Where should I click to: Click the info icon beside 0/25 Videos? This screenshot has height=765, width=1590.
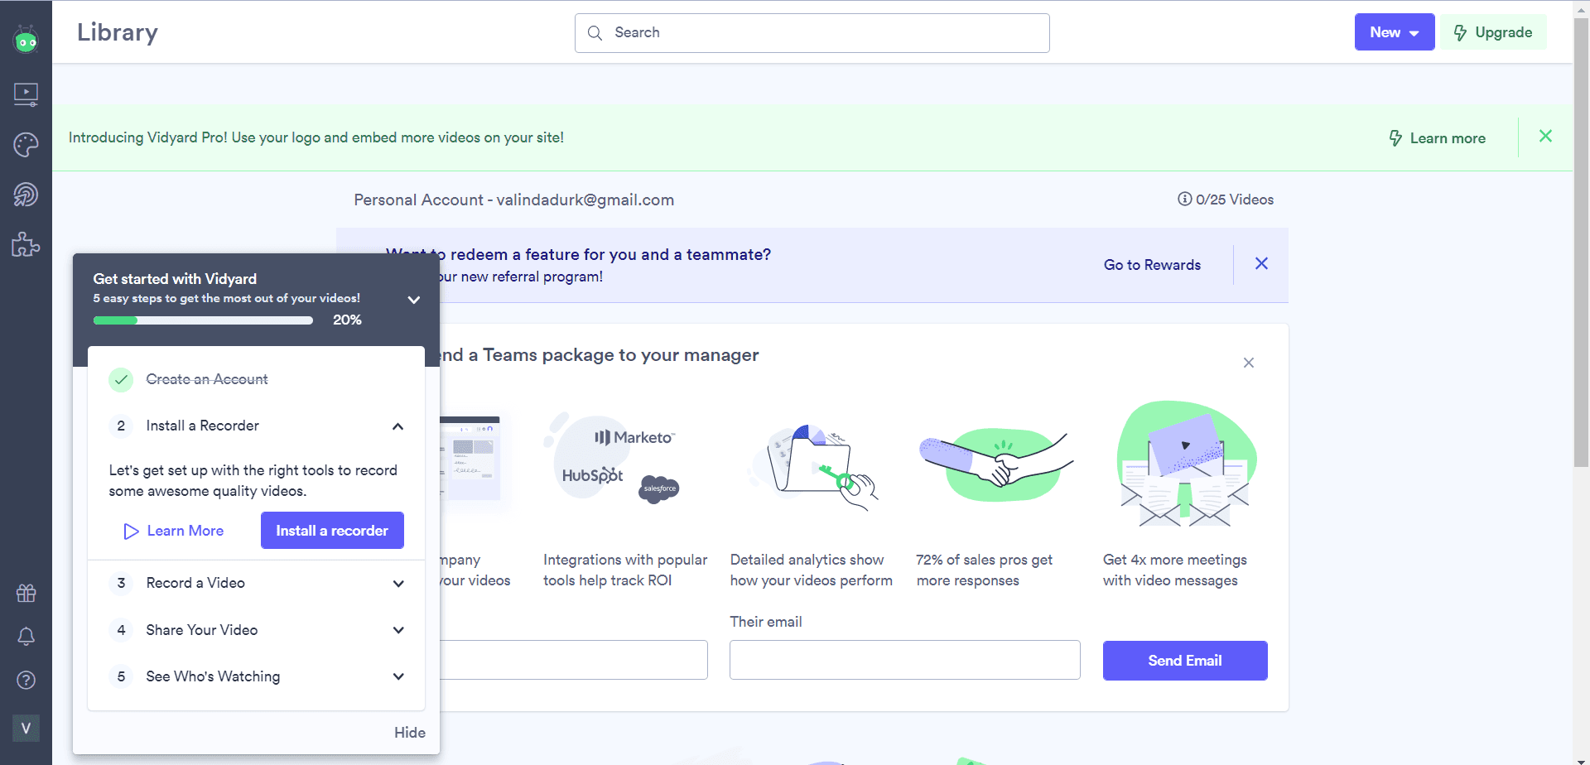tap(1184, 199)
